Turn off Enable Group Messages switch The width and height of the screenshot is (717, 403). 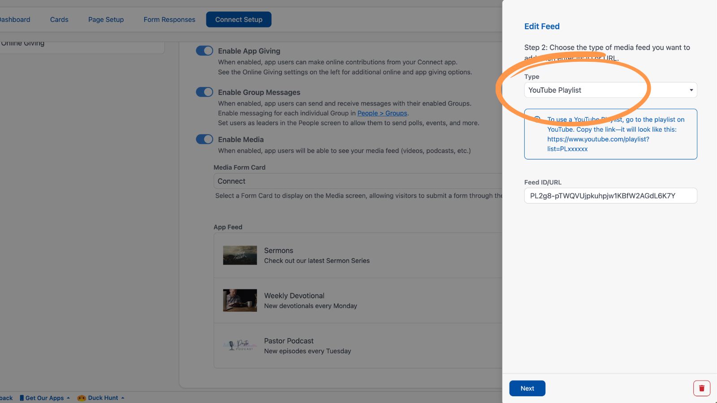pos(204,92)
